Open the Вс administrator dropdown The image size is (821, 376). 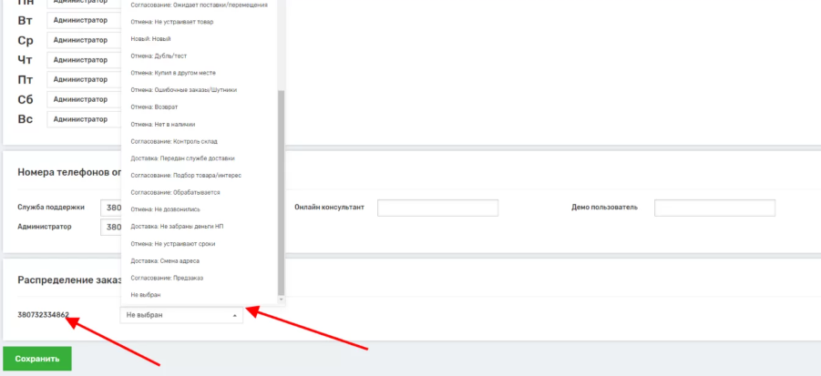coord(84,119)
